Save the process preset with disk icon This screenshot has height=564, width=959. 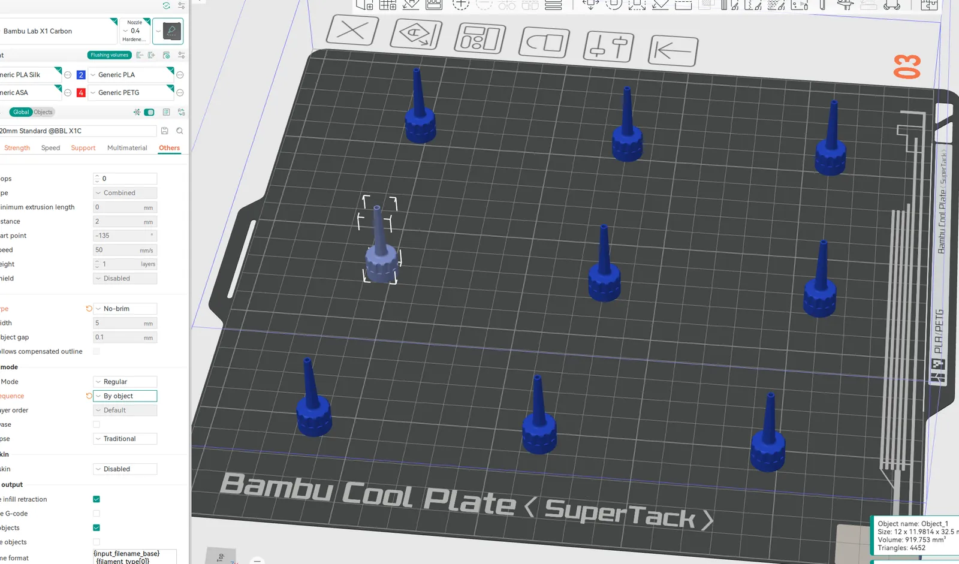tap(165, 131)
